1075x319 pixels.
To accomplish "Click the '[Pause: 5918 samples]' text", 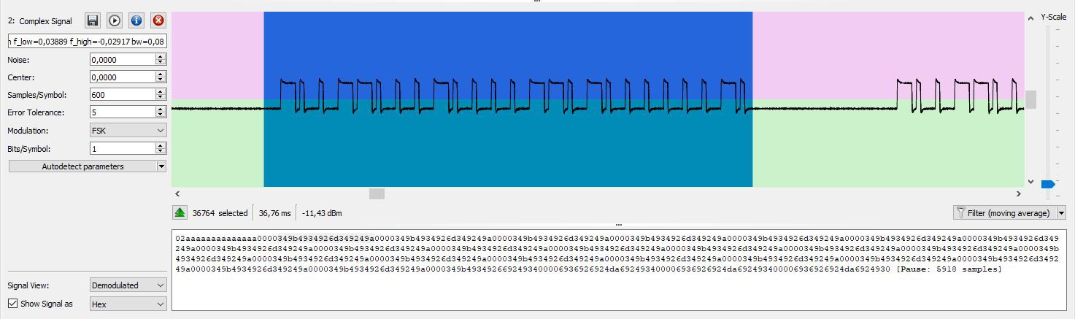I will pos(949,269).
